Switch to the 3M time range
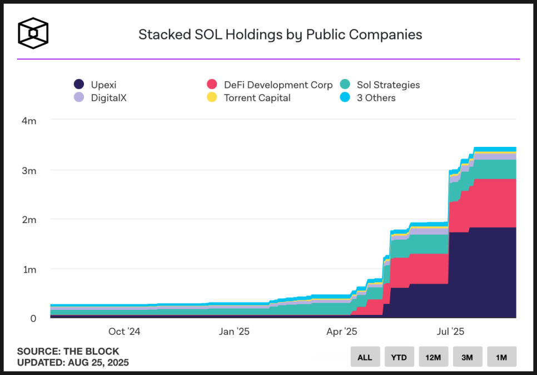This screenshot has width=537, height=375. (468, 357)
